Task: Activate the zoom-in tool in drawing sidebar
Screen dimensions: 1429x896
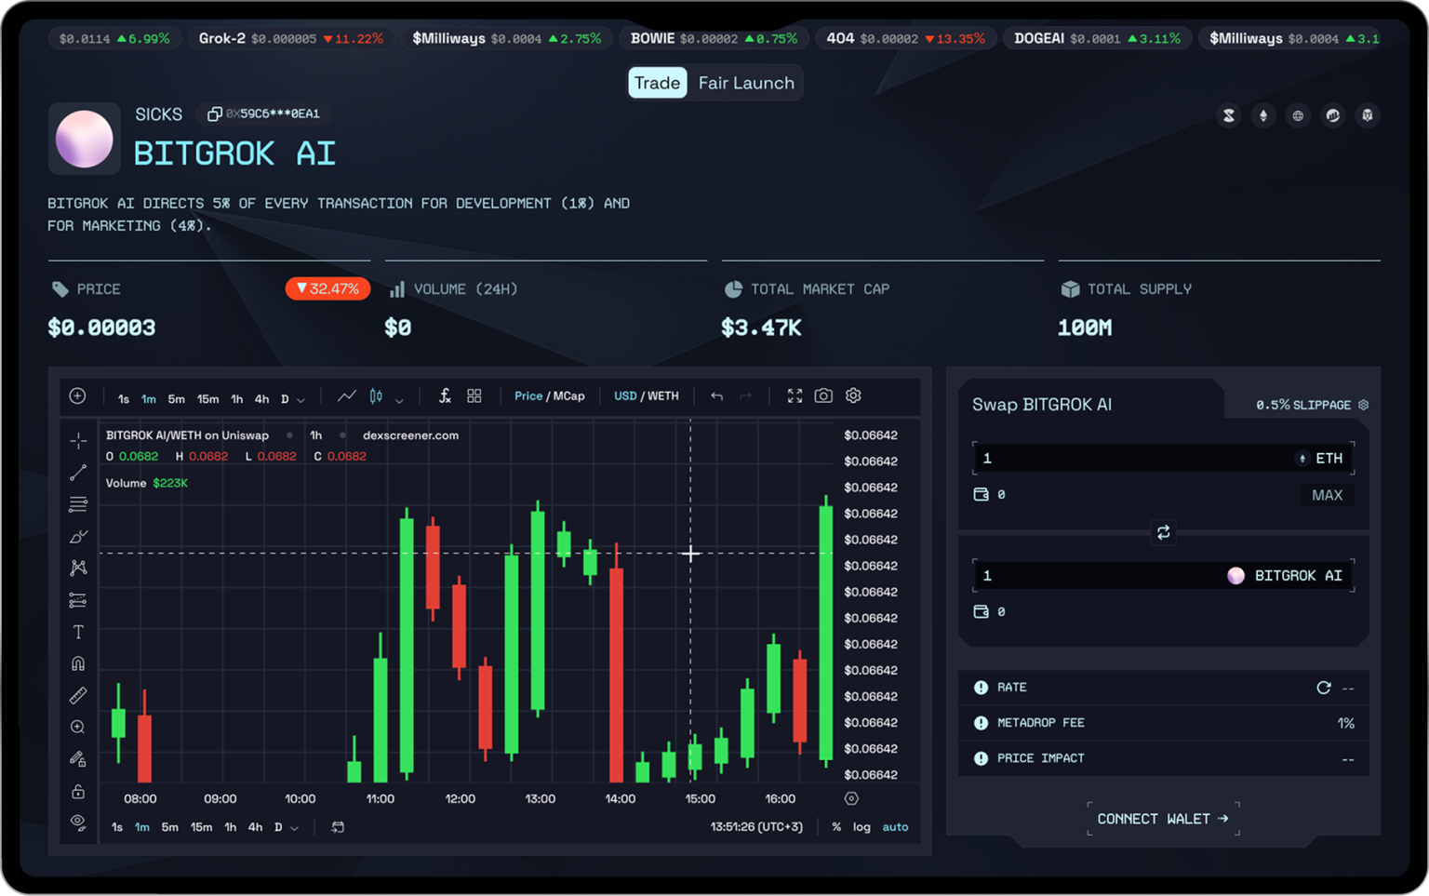Action: (x=78, y=728)
